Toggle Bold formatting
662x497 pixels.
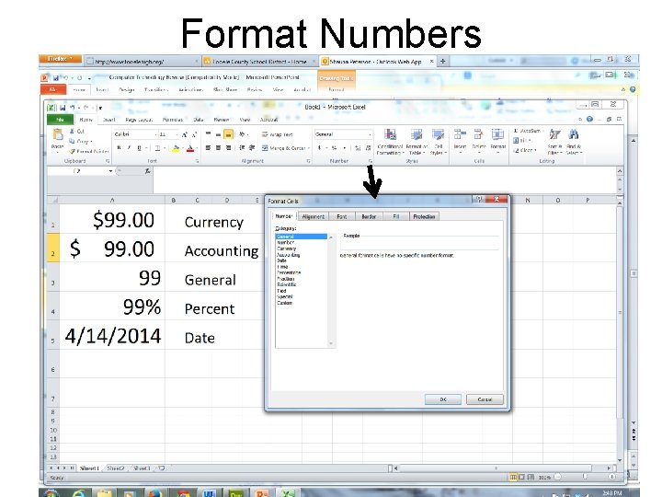pos(119,148)
